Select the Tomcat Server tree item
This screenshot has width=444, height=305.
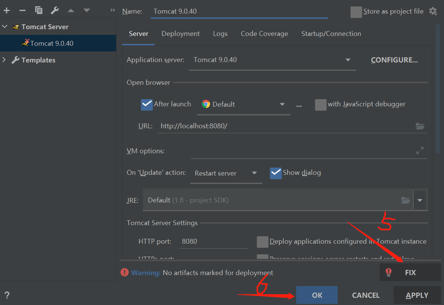coord(45,27)
